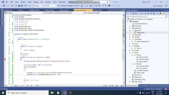Click the Home icon in Solution Explorer
The width and height of the screenshot is (169, 95).
(133, 13)
